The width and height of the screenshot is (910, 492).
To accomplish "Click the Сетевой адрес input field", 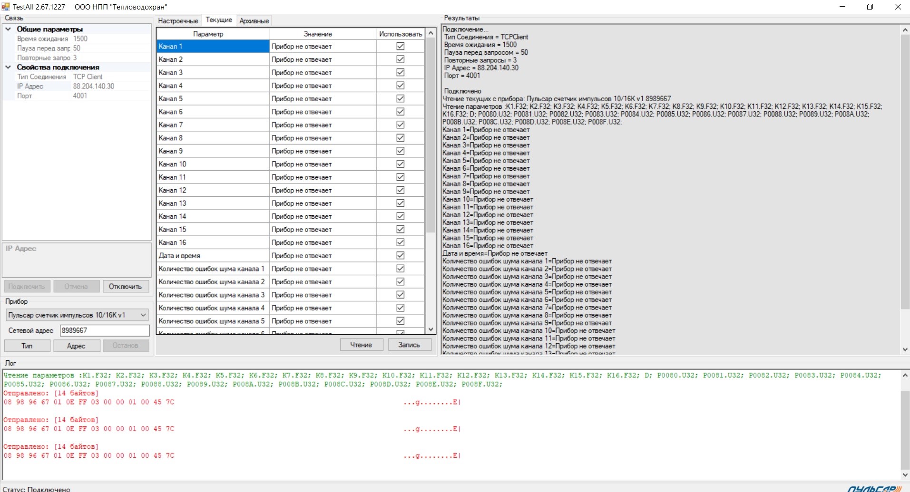I will coord(105,330).
